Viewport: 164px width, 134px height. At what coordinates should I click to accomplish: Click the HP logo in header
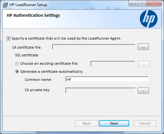(x=149, y=19)
